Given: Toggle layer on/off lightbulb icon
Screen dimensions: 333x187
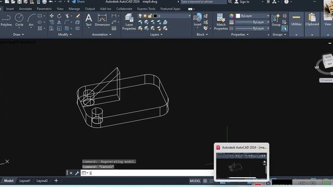Looking at the screenshot, I should tap(140, 16).
